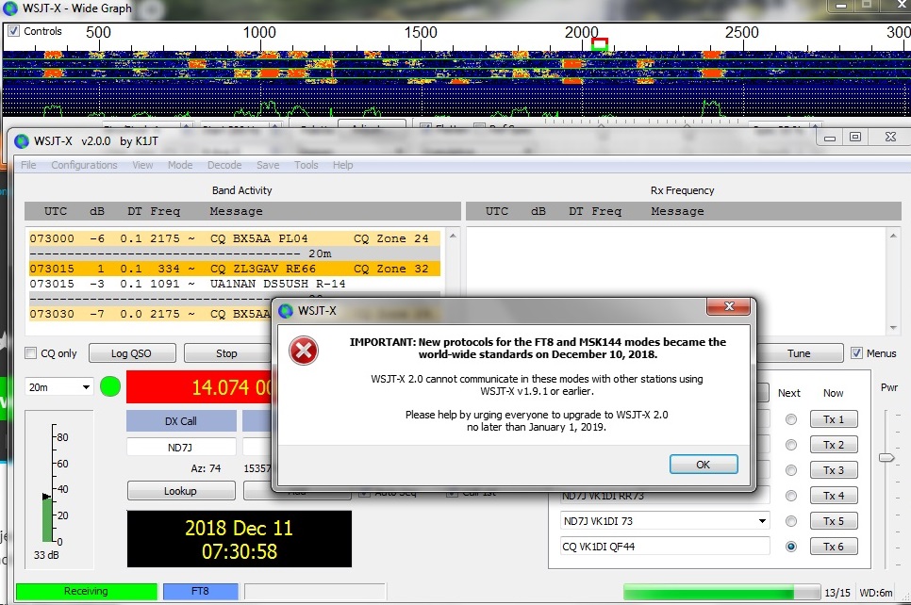The width and height of the screenshot is (911, 605).
Task: Click the green progress bar in status bar
Action: pyautogui.click(x=721, y=592)
